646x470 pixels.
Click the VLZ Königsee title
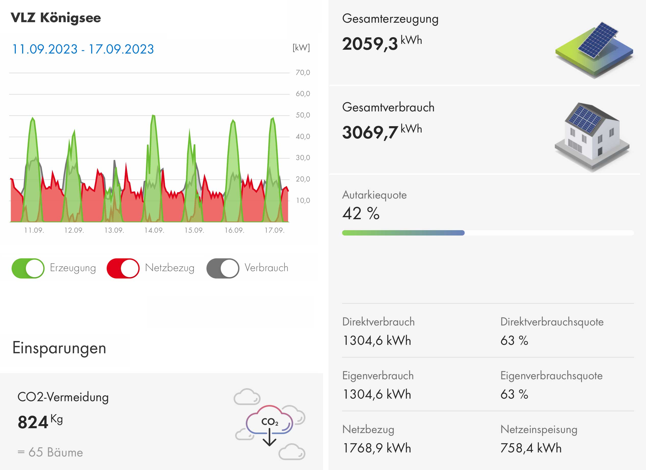56,18
